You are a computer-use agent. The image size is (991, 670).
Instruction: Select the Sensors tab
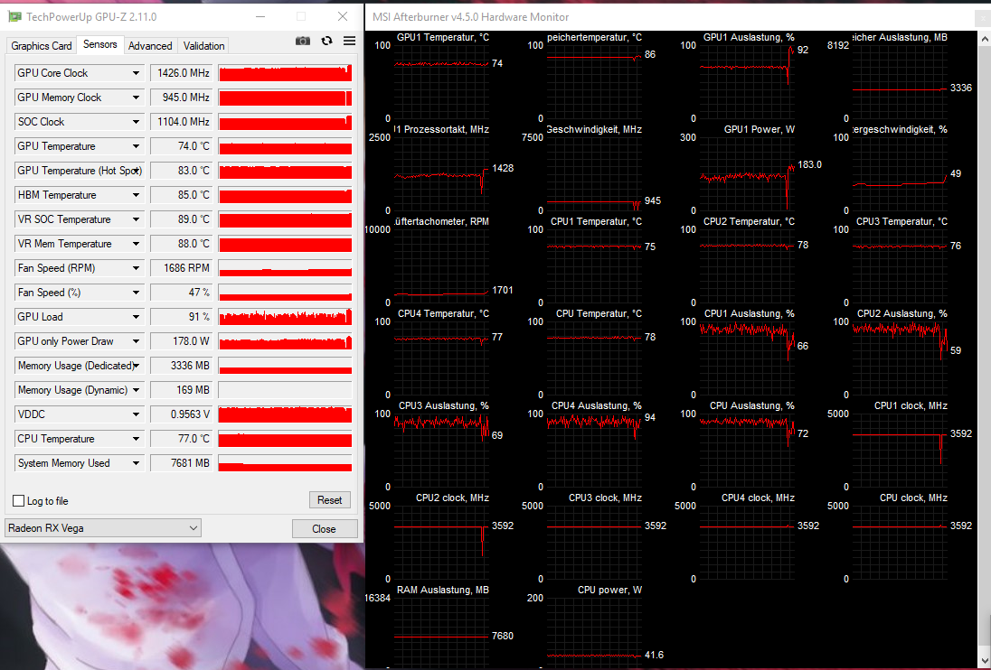[99, 44]
